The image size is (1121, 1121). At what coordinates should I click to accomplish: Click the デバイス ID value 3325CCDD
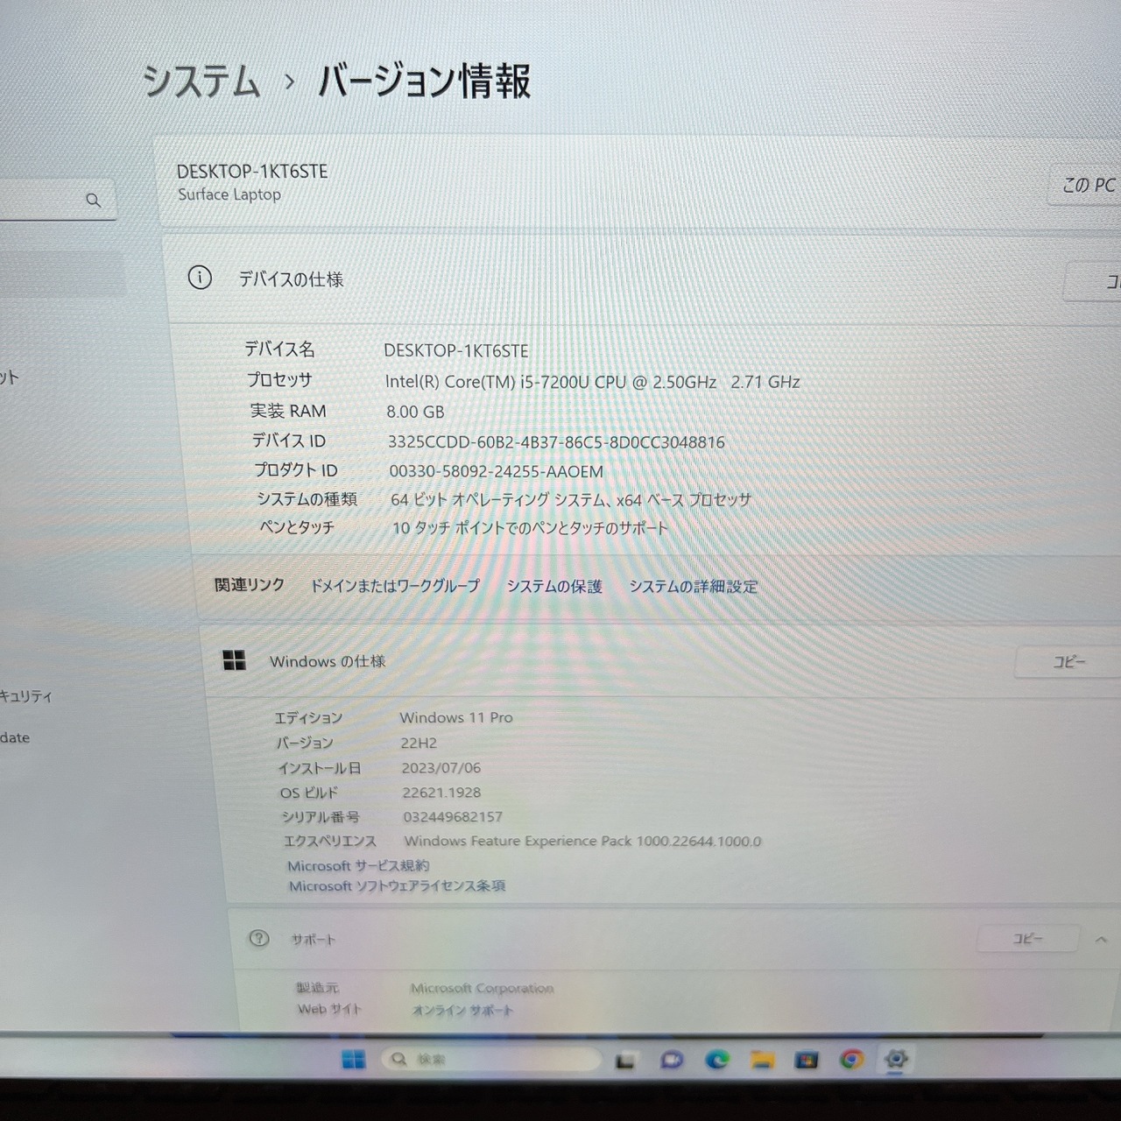click(556, 442)
